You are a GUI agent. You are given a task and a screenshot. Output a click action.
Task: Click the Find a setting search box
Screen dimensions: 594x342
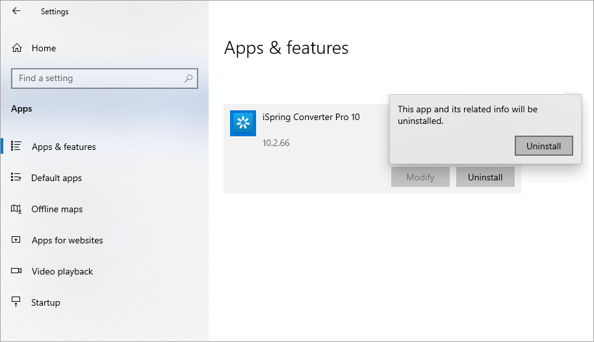point(105,79)
